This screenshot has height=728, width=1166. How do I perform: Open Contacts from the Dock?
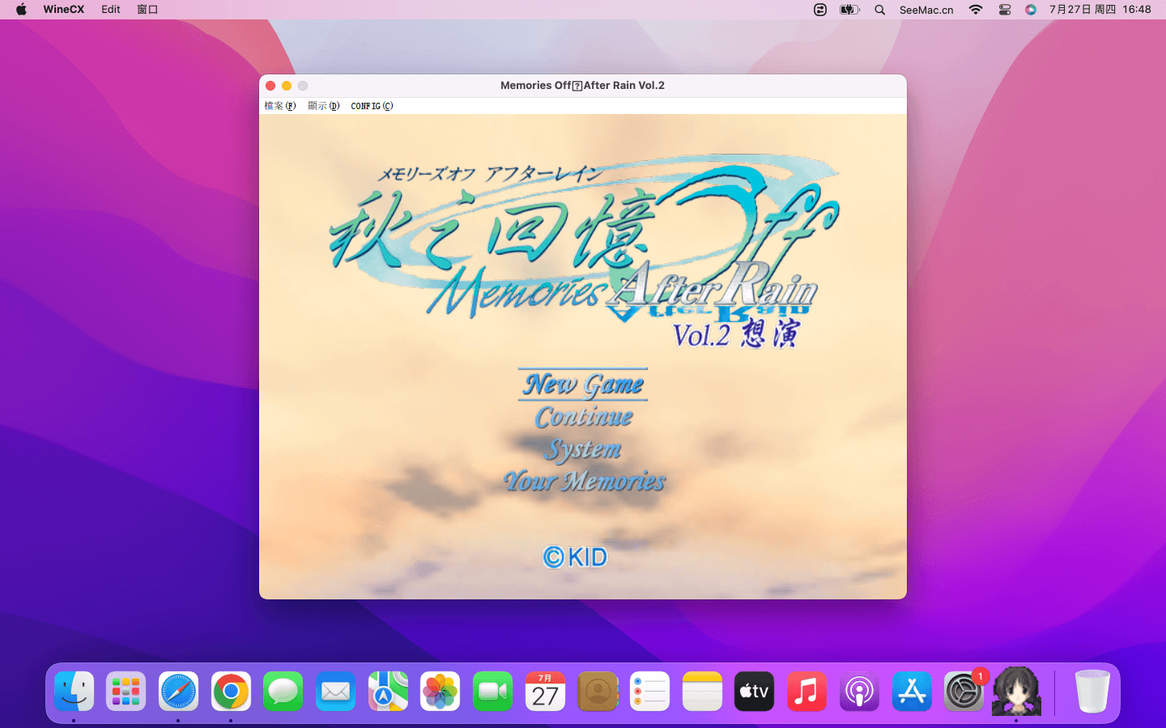[598, 692]
